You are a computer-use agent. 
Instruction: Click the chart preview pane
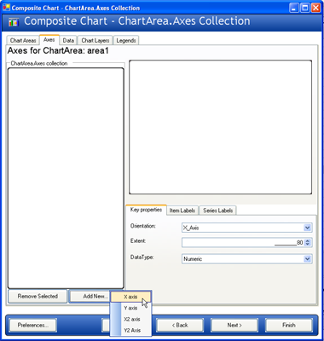[221, 127]
